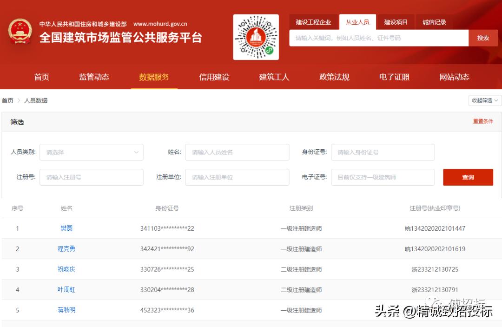Open the 建设项目 tab
This screenshot has height=327, width=502.
395,21
